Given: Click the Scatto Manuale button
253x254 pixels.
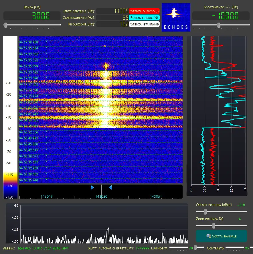Looking at the screenshot, I should pyautogui.click(x=221, y=236).
